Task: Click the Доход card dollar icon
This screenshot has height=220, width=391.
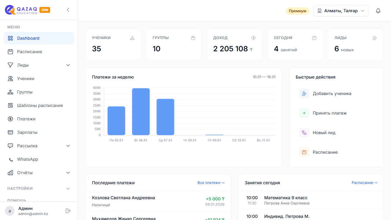Action: [x=254, y=38]
